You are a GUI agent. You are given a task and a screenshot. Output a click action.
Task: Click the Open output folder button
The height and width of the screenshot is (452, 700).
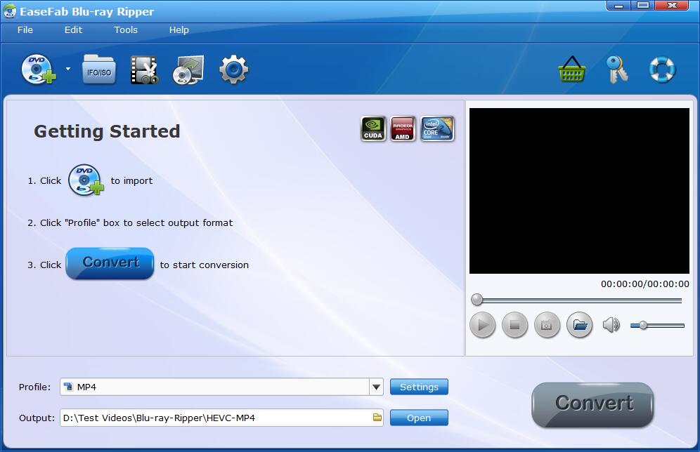pos(419,418)
